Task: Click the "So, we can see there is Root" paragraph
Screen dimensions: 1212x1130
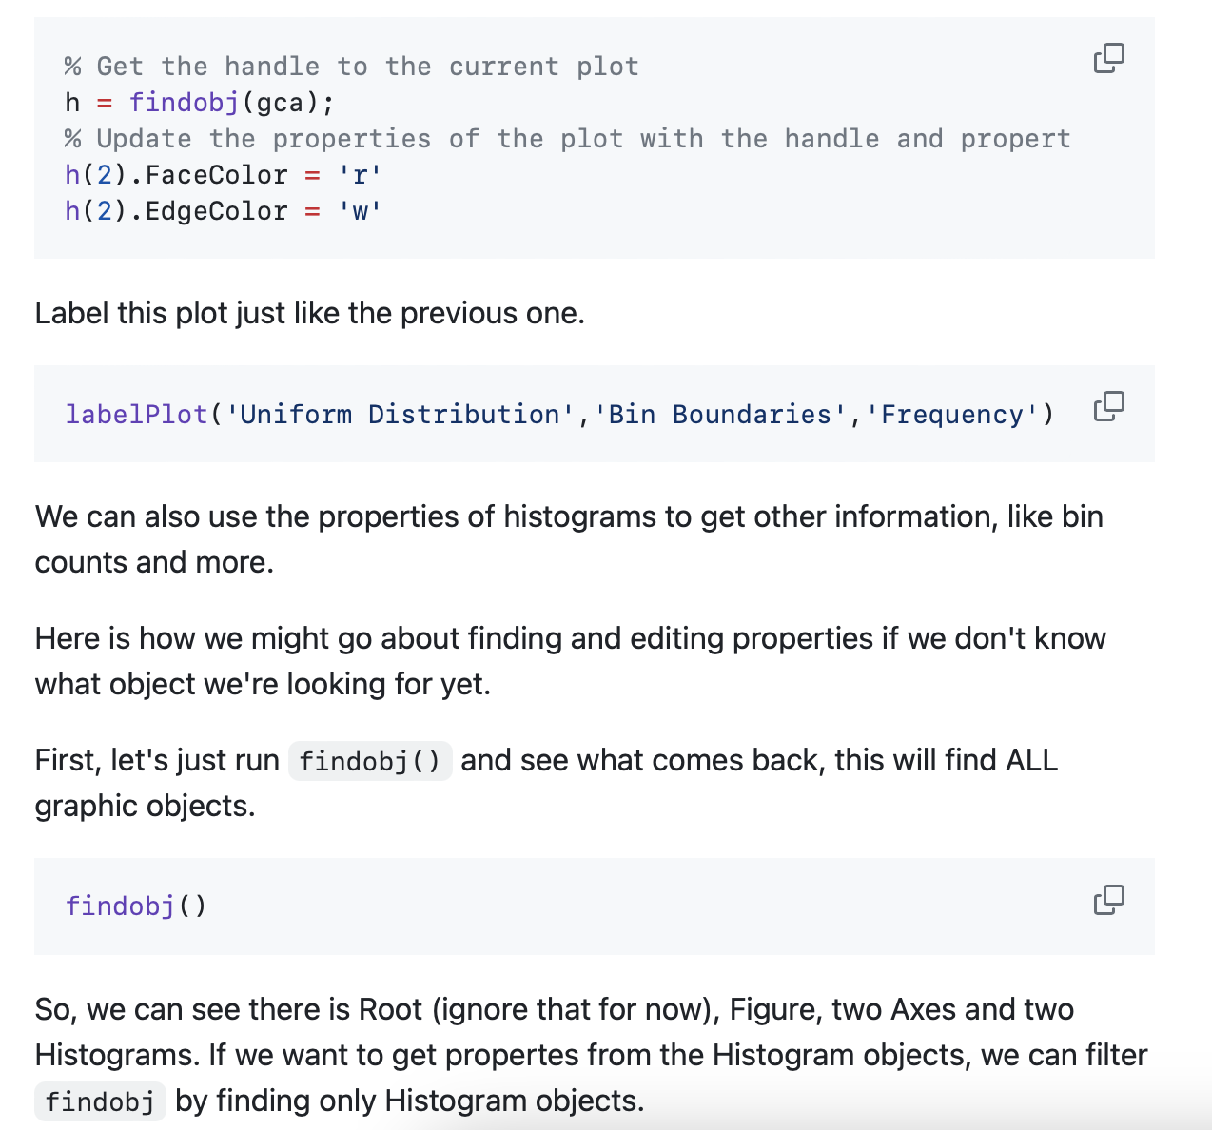Action: 591,1055
